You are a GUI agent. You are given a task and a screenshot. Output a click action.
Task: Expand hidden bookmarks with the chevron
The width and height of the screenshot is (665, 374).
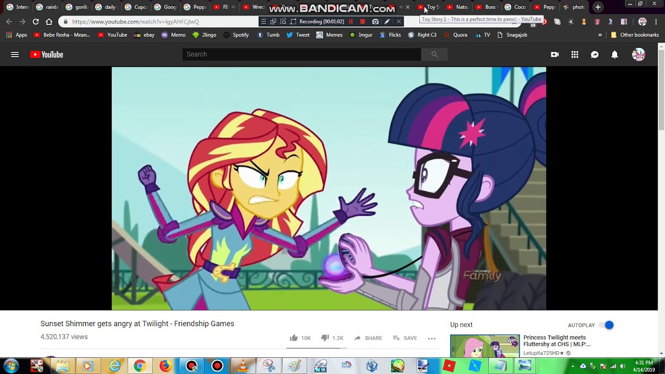[600, 35]
